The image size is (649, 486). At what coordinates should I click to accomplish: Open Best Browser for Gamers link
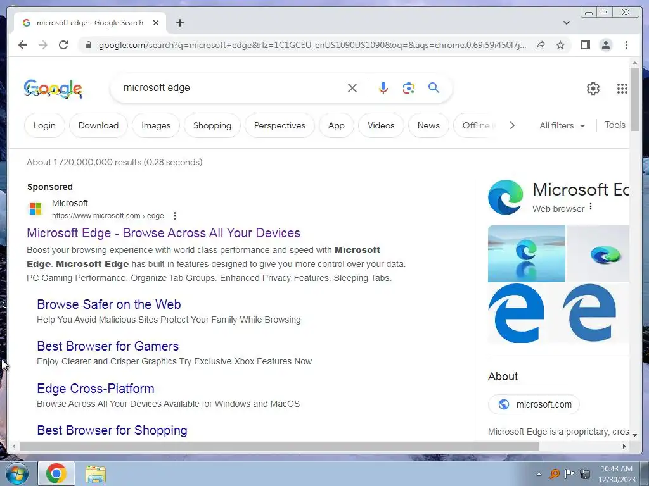click(108, 346)
